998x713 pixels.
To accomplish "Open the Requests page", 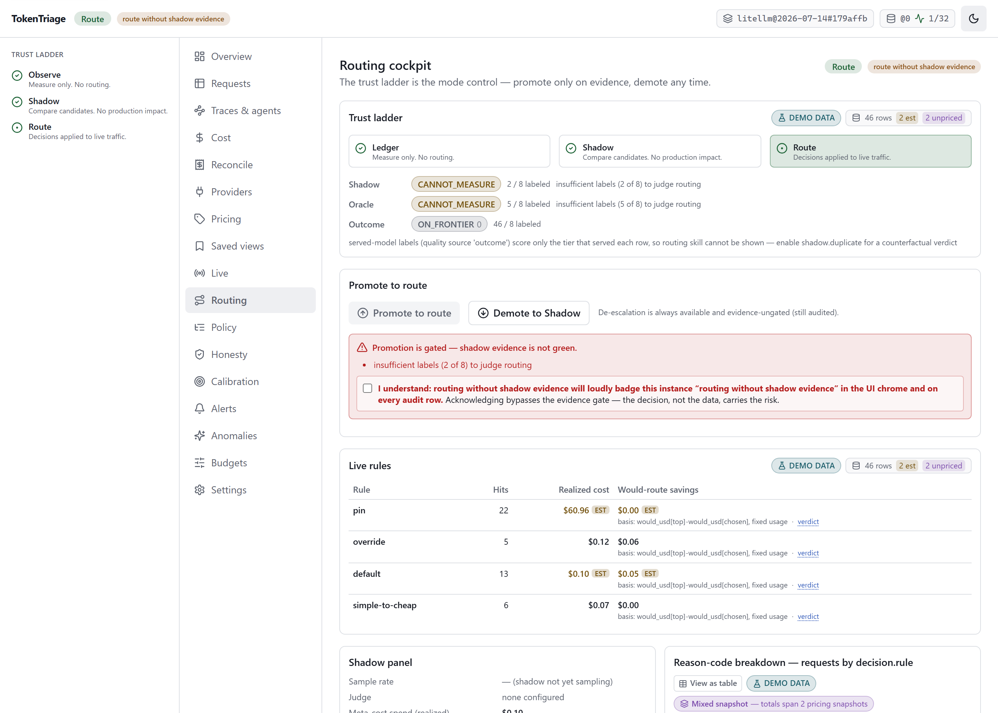I will pos(250,83).
